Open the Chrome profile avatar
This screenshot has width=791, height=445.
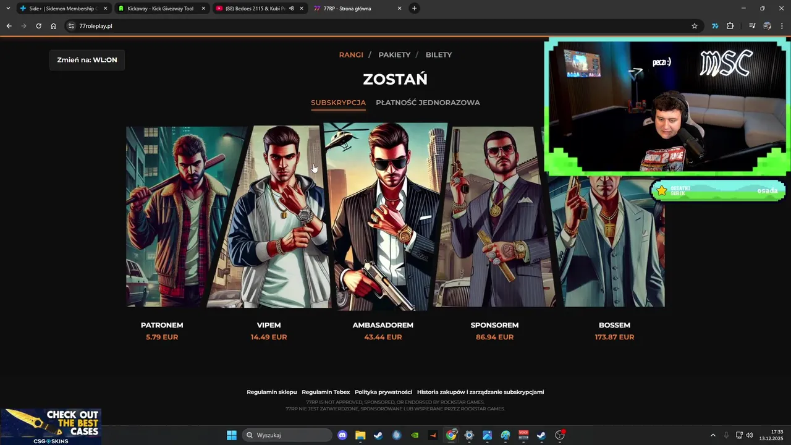pos(767,26)
